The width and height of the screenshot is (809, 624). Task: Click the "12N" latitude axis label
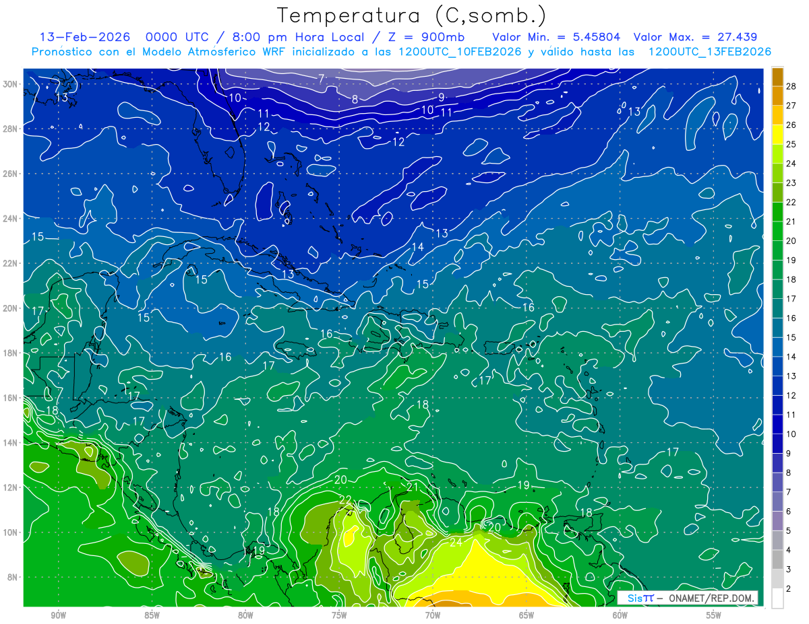coord(10,487)
